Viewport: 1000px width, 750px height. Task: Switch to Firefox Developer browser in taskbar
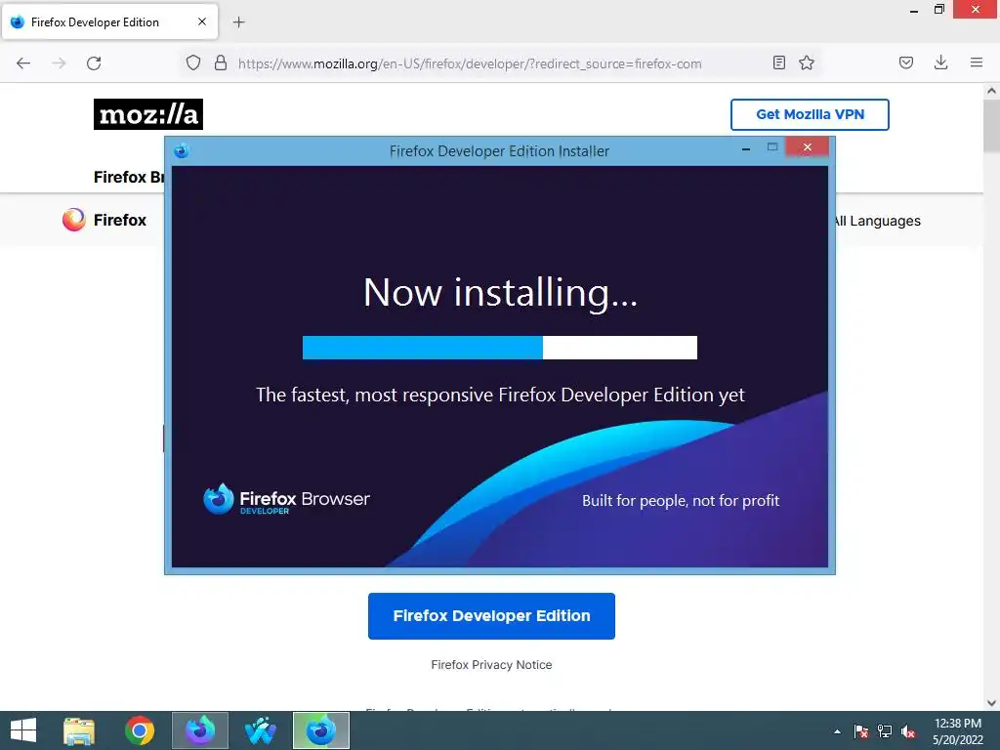(x=200, y=730)
